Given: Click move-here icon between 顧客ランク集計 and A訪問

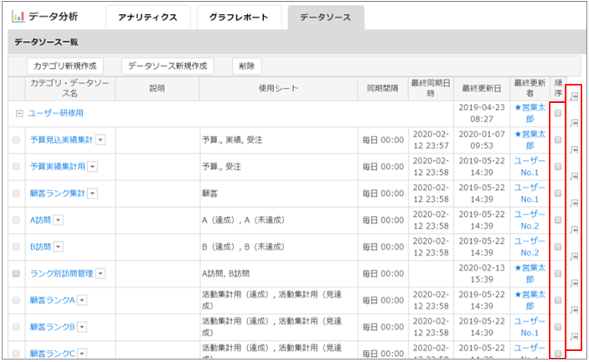Looking at the screenshot, I should click(574, 203).
